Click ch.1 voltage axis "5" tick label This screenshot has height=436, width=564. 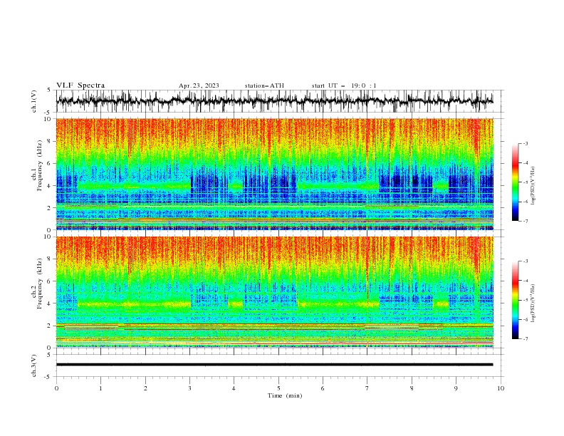click(x=48, y=90)
